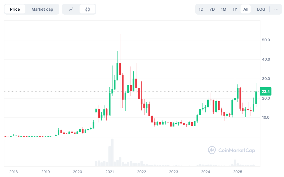This screenshot has height=177, width=284.
Task: Select the All time range
Action: click(x=245, y=9)
